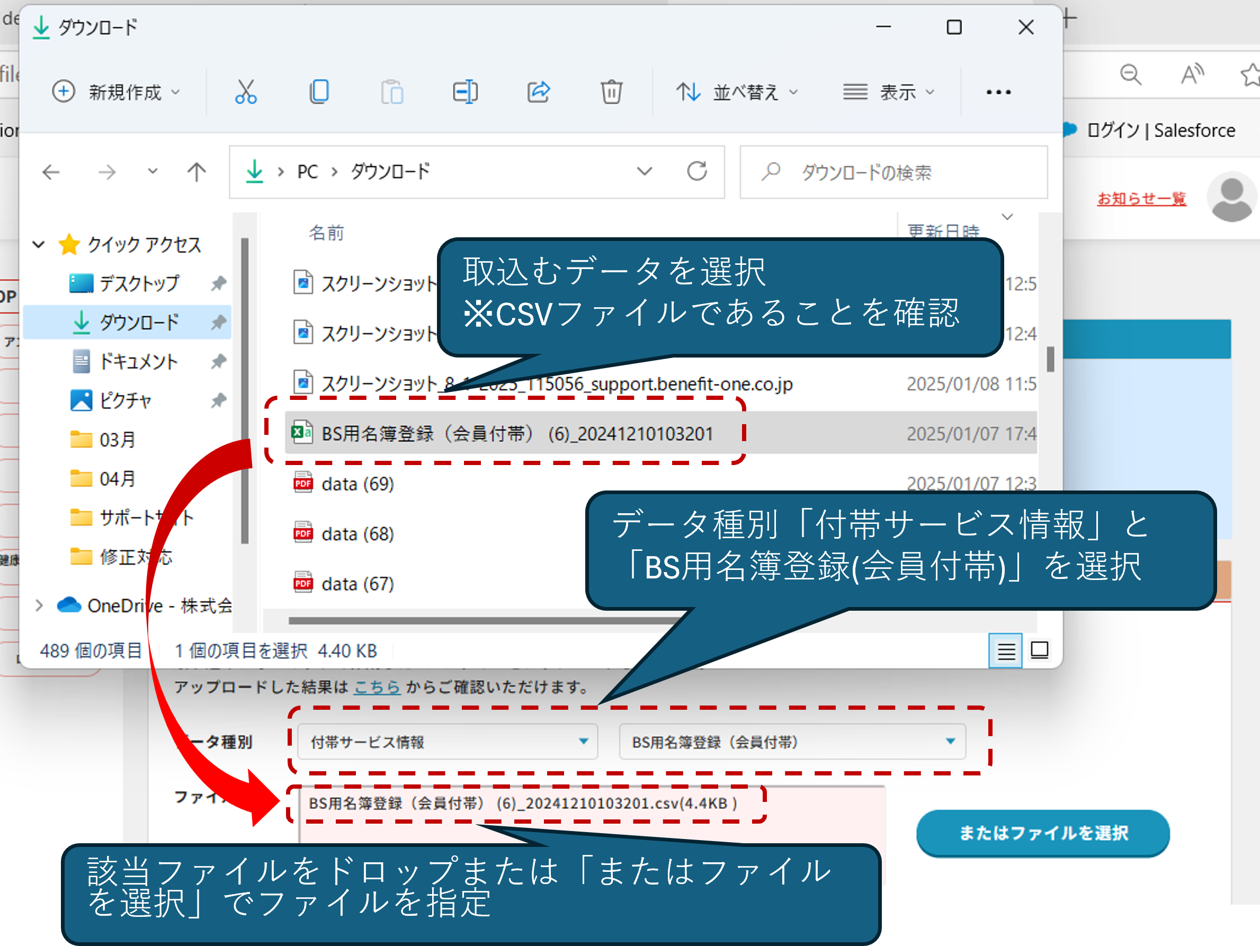The width and height of the screenshot is (1260, 946).
Task: Select the BS用名簿登録（会員付帯）(6) CSV file
Action: click(661, 433)
